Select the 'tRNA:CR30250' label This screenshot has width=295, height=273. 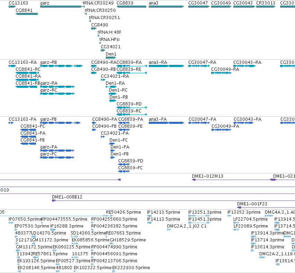tap(100, 10)
